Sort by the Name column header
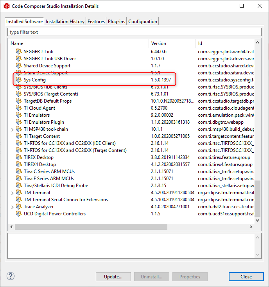269x287 pixels. [79, 43]
